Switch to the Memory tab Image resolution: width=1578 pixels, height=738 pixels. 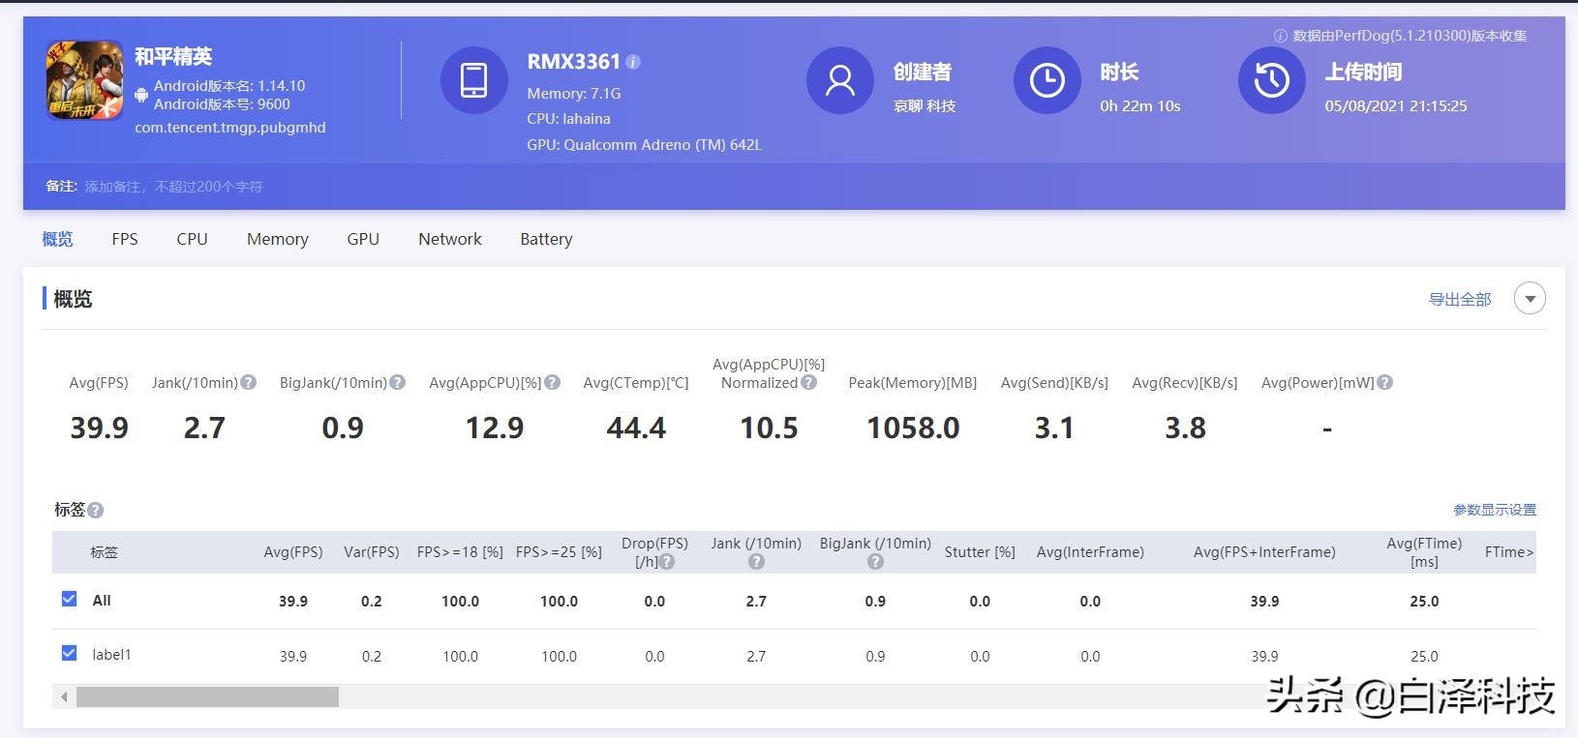278,239
